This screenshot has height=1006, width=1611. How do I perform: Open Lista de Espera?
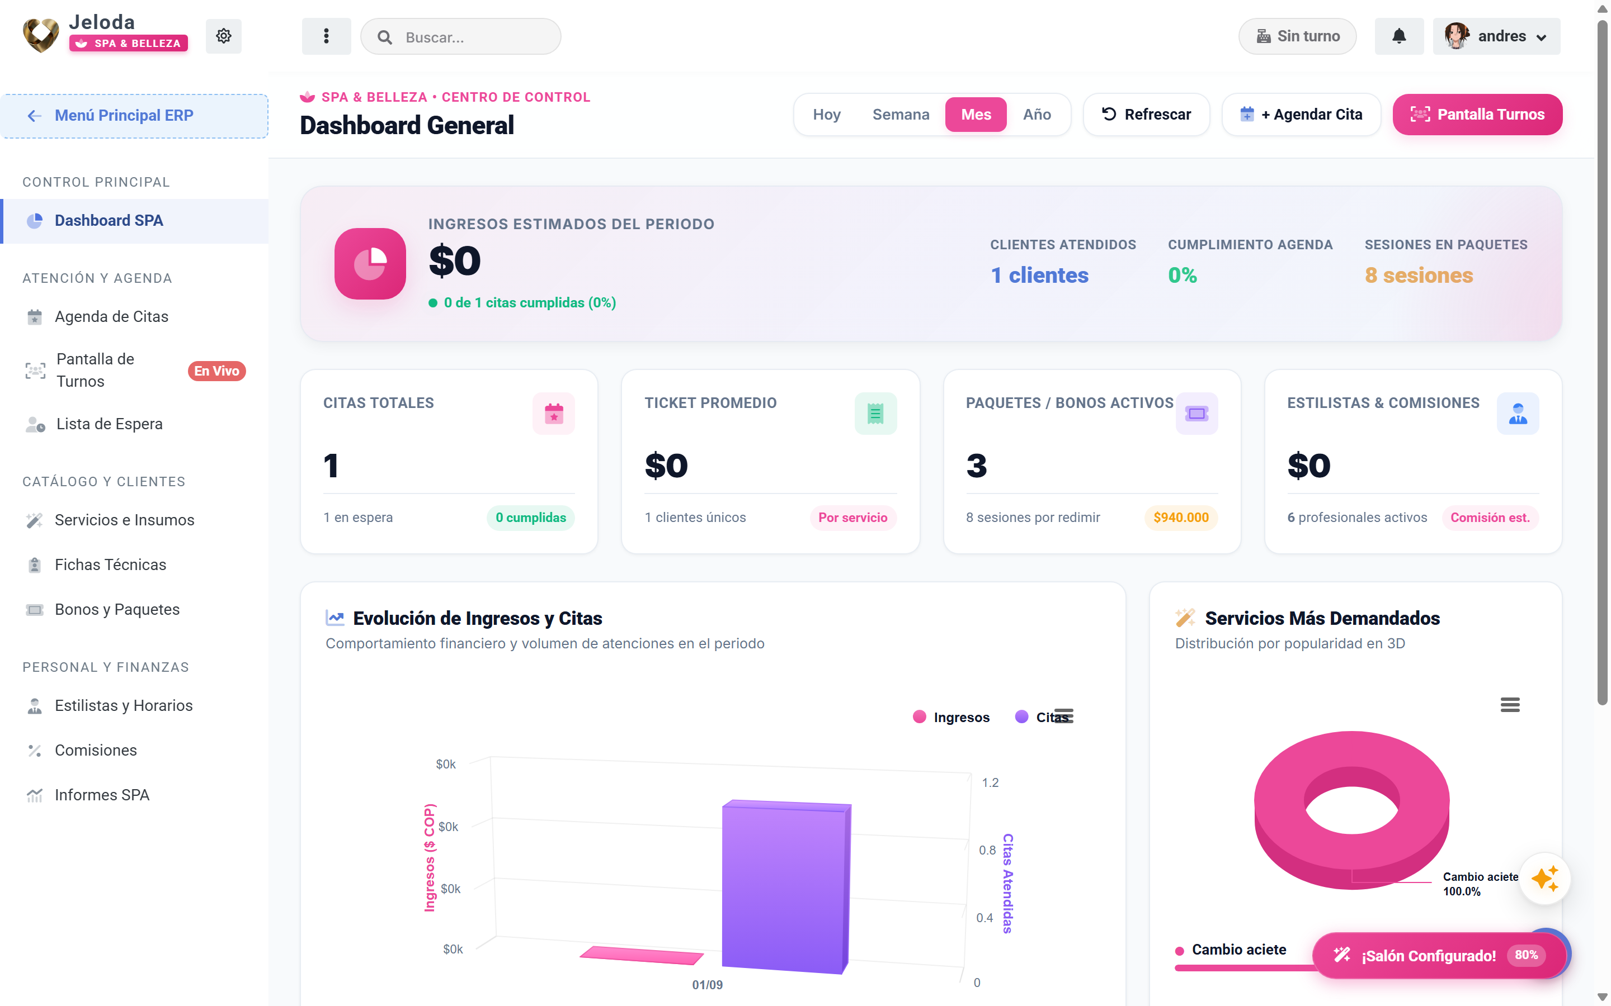click(x=134, y=424)
